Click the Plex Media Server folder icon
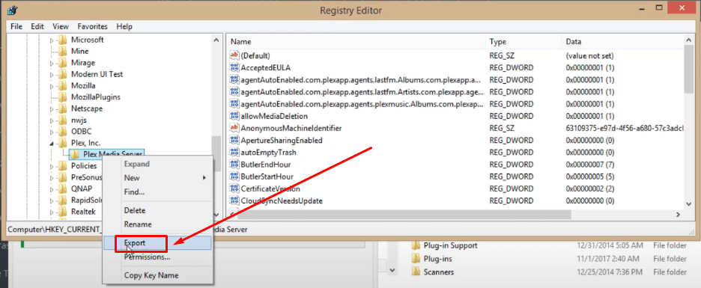Screen dimensions: 701x288 pos(75,155)
